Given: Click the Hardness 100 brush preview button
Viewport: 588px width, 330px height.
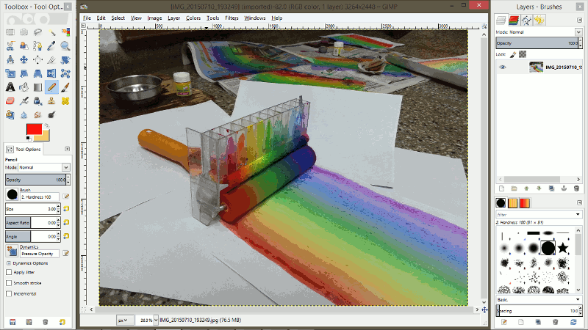Looking at the screenshot, I should tap(12, 194).
